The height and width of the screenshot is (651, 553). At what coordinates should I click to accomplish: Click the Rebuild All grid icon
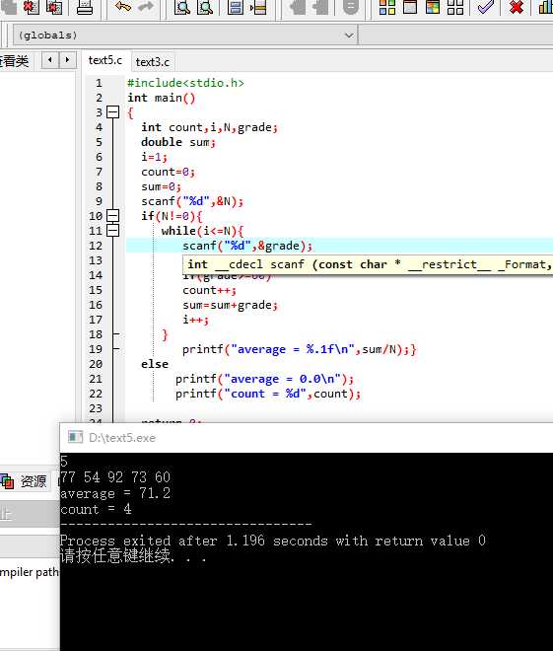point(455,7)
